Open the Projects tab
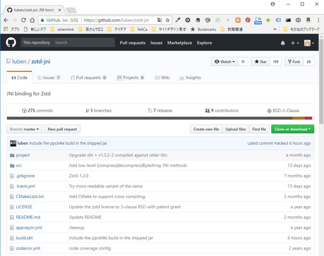Viewport: 324px width, 256px height. [x=131, y=78]
